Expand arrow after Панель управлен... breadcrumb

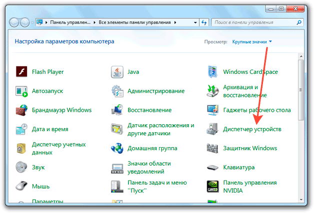[x=94, y=22]
